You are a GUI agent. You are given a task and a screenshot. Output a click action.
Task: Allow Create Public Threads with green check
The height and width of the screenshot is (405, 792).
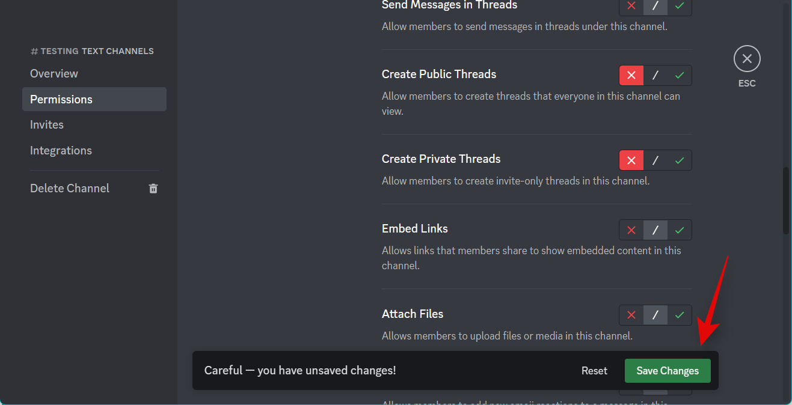pyautogui.click(x=680, y=76)
